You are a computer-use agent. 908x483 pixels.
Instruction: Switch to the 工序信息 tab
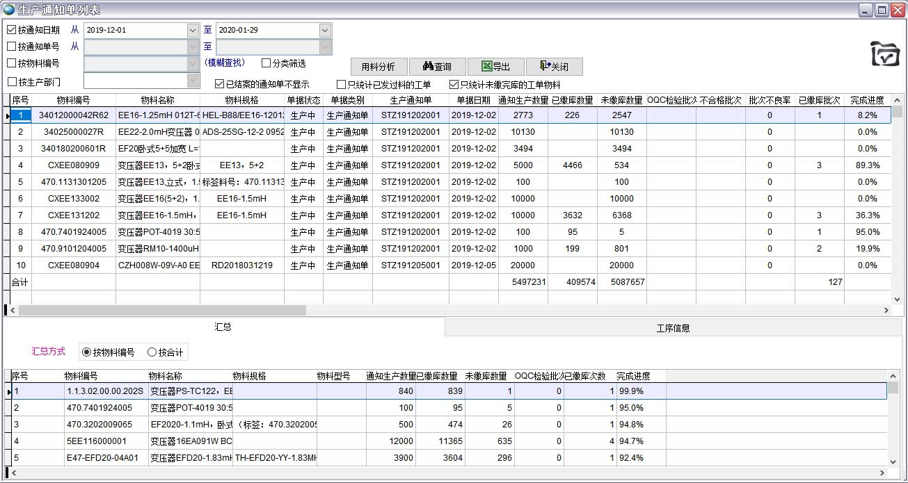673,328
